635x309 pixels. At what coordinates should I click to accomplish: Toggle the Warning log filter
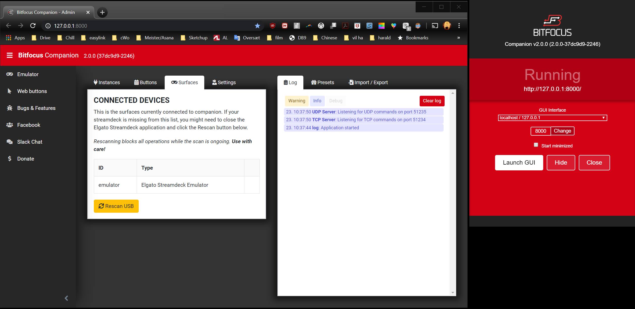pos(297,101)
